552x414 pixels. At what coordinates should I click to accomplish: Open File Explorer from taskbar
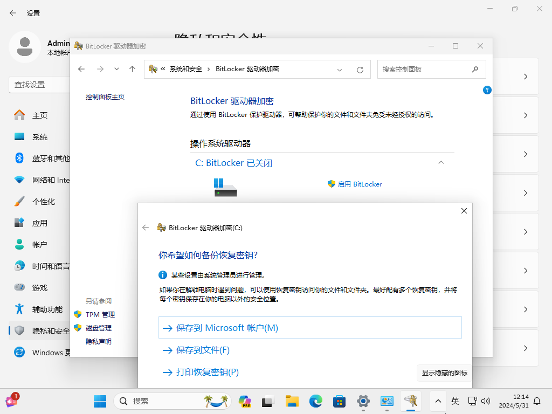(292, 401)
